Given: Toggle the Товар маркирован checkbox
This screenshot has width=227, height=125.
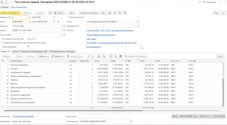Looking at the screenshot, I should (x=1, y=47).
